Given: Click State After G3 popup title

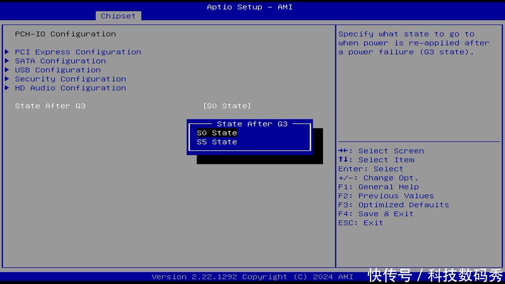Looking at the screenshot, I should pos(252,124).
